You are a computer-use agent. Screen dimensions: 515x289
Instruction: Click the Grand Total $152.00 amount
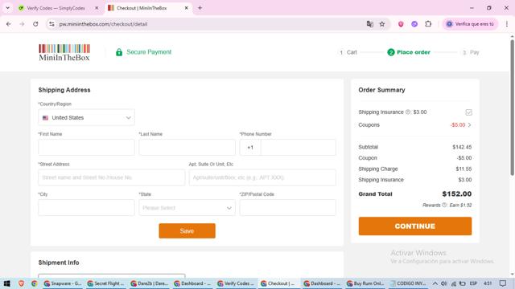pyautogui.click(x=457, y=194)
